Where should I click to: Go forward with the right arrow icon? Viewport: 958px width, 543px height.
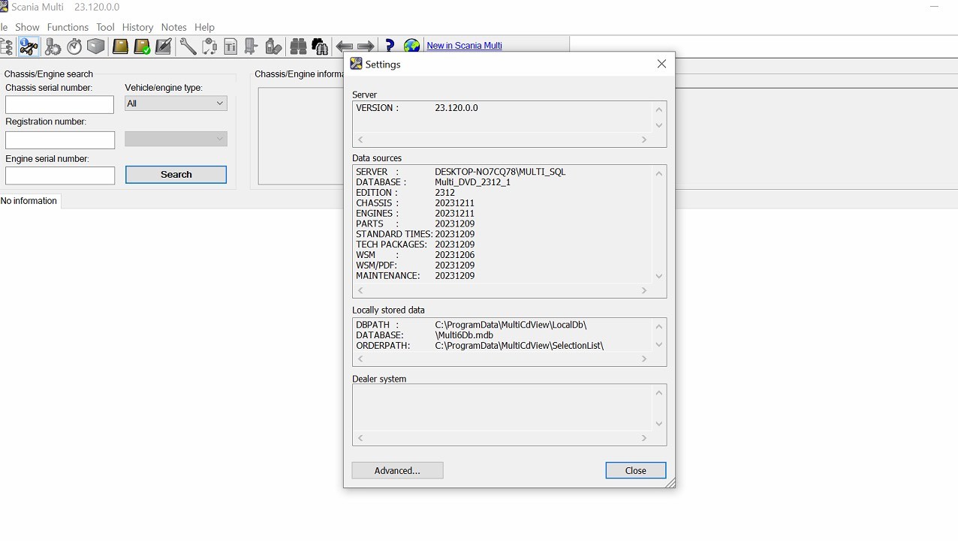(366, 46)
